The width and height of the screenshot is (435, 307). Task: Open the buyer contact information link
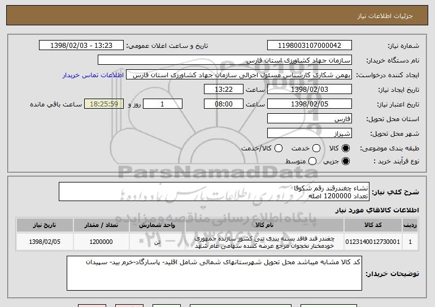click(x=93, y=75)
